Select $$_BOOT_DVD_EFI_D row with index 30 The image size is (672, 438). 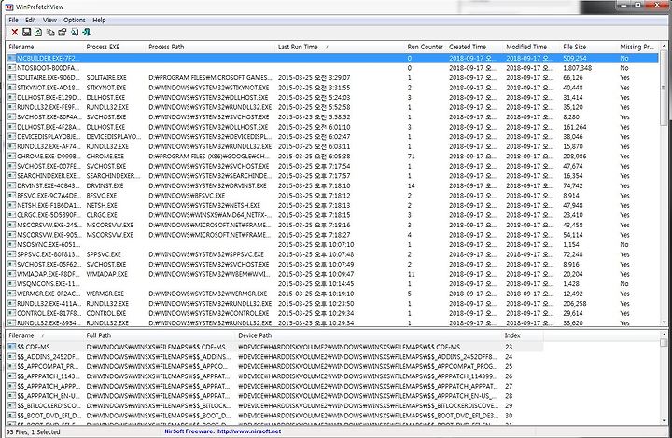click(275, 416)
